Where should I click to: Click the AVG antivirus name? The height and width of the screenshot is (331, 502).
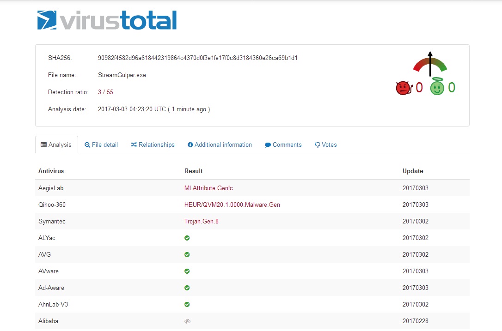tap(44, 254)
